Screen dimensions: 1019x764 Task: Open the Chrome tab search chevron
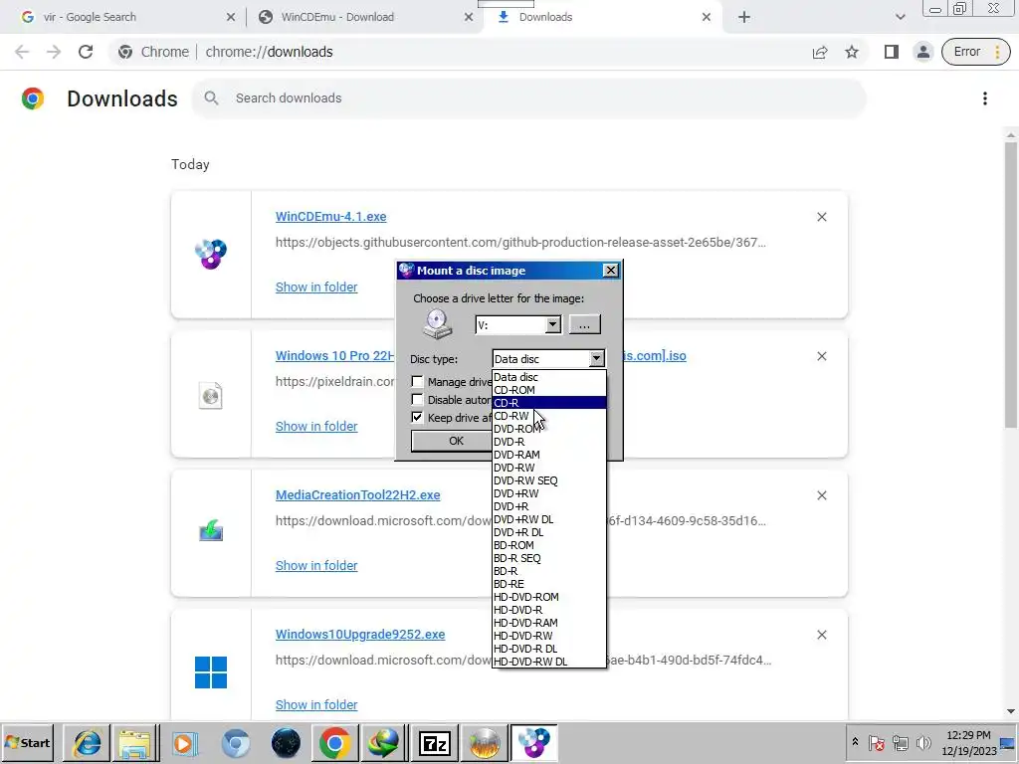pyautogui.click(x=900, y=17)
